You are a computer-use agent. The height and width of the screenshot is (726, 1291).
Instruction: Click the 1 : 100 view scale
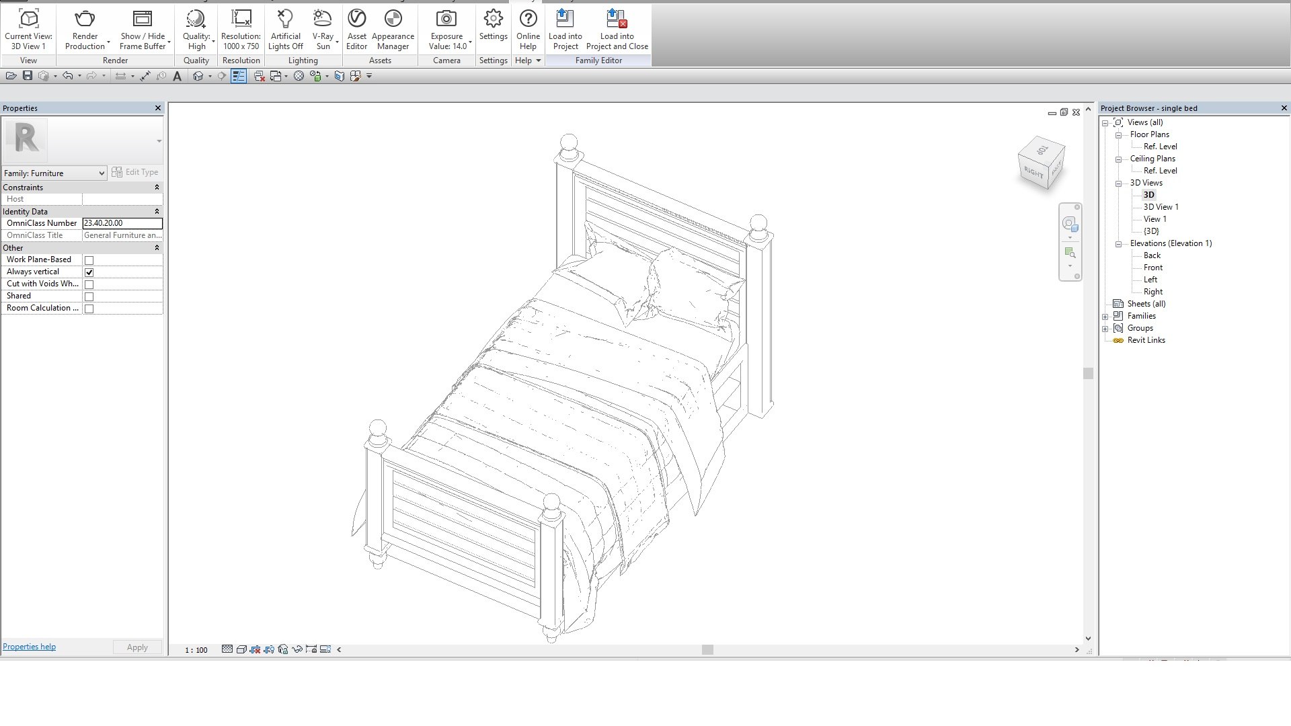pyautogui.click(x=196, y=650)
